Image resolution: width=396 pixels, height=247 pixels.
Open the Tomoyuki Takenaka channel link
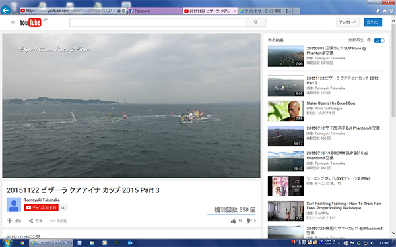click(x=42, y=200)
